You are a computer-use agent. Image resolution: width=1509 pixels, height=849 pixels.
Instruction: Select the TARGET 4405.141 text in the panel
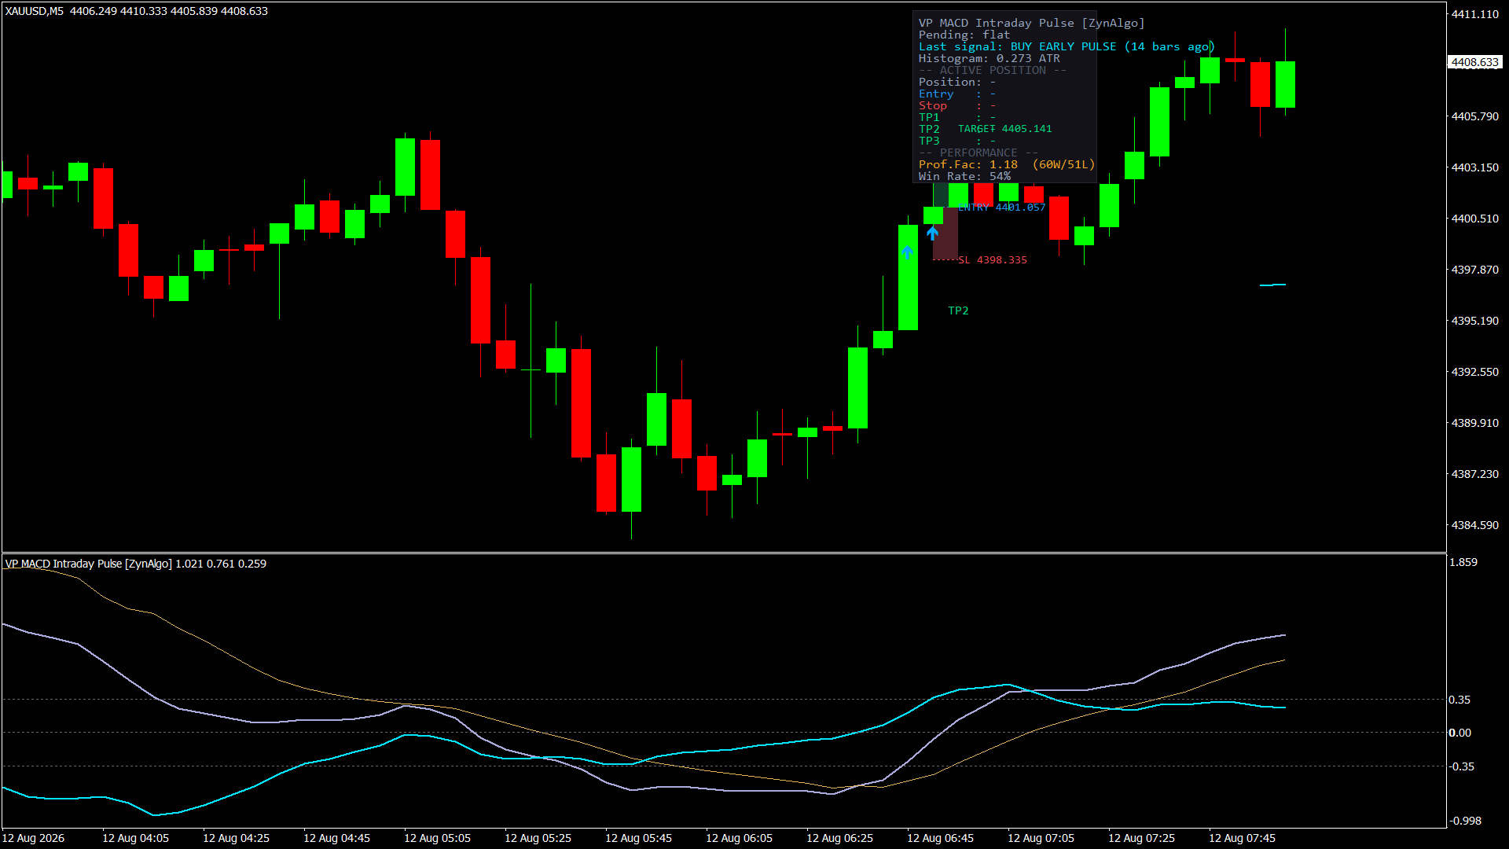(1004, 129)
